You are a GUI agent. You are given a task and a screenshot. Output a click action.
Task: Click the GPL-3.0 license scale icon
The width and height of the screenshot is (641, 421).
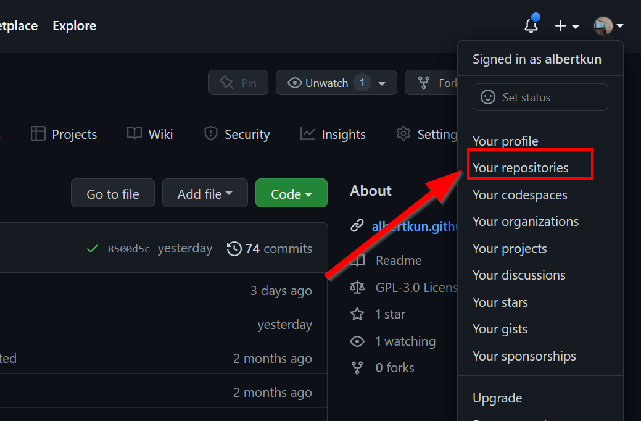point(357,287)
